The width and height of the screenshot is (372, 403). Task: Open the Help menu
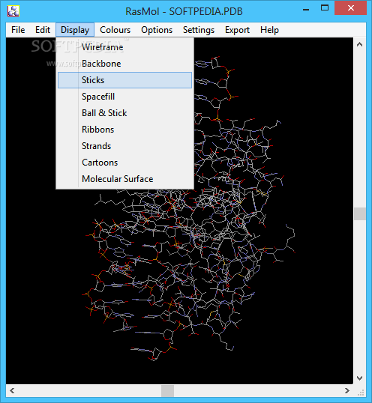coord(269,30)
